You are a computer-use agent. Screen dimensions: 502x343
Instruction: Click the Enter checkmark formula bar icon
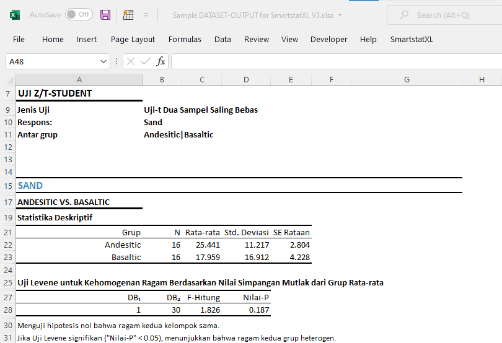click(146, 61)
